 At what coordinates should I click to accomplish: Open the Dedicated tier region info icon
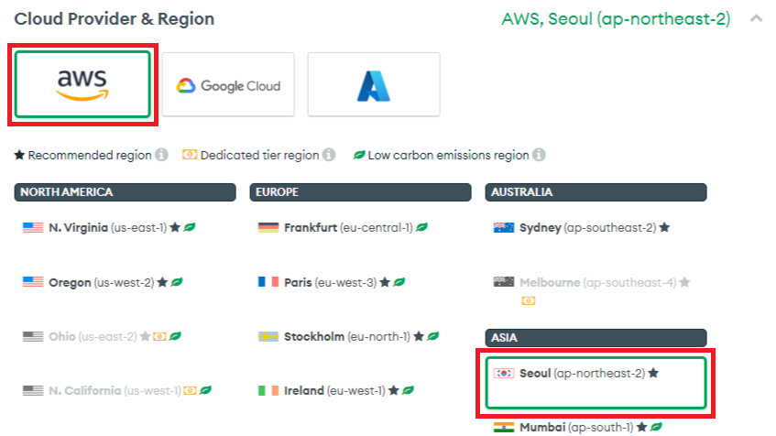coord(329,155)
